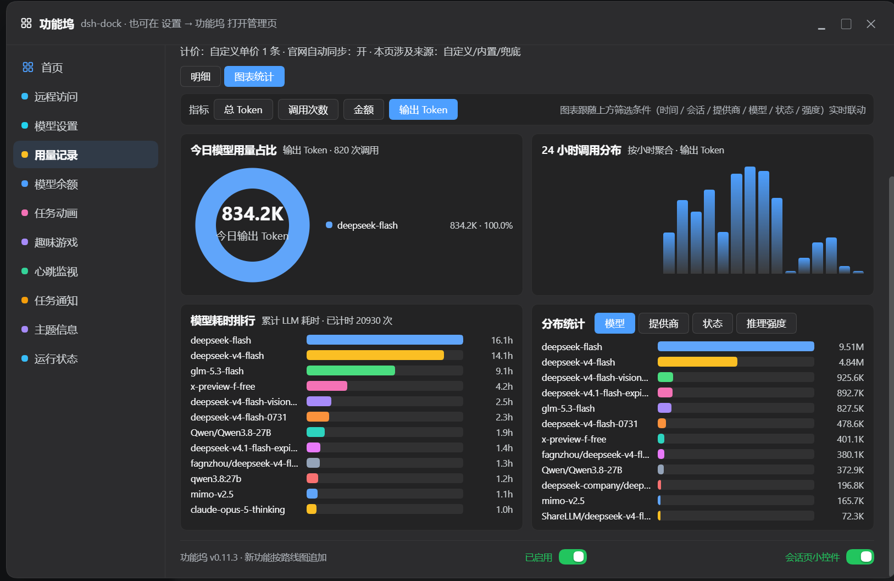Click glm-5.3-flash green bar in 模型耗时排行

(x=351, y=370)
